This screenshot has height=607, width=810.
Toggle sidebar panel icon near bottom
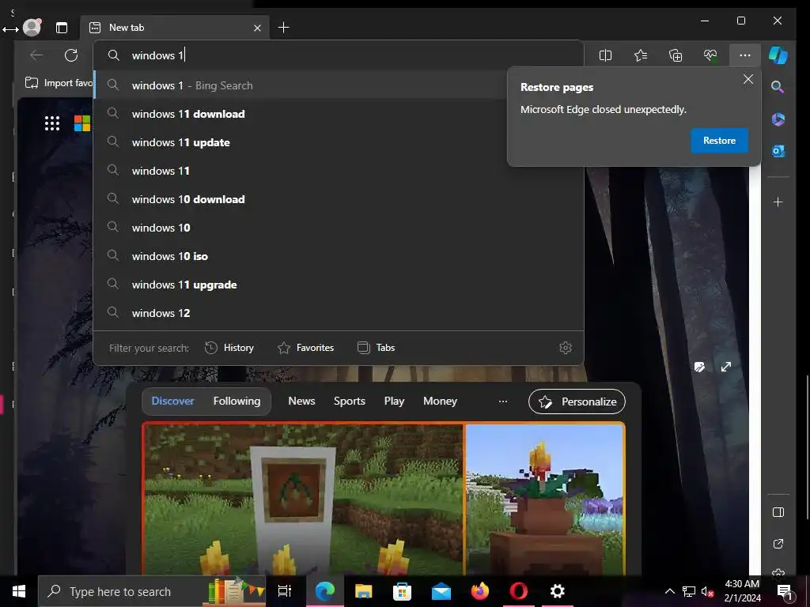[x=778, y=512]
